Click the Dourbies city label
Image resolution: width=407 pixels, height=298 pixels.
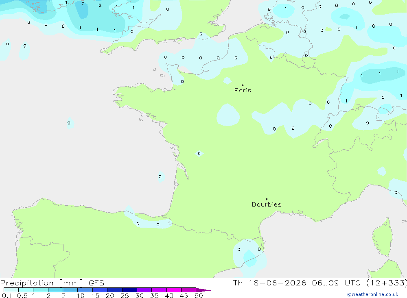[267, 204]
